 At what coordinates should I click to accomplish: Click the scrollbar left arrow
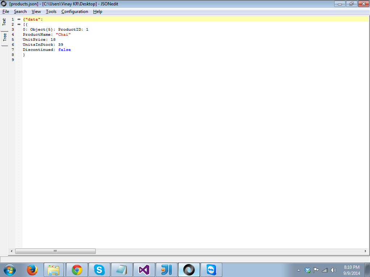tap(12, 251)
